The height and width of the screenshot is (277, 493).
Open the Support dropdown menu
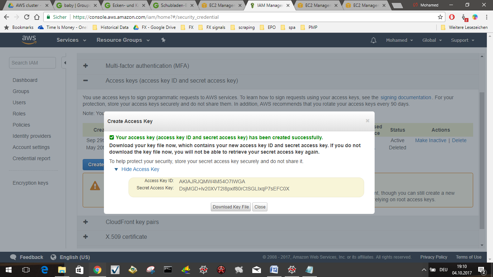(x=462, y=40)
